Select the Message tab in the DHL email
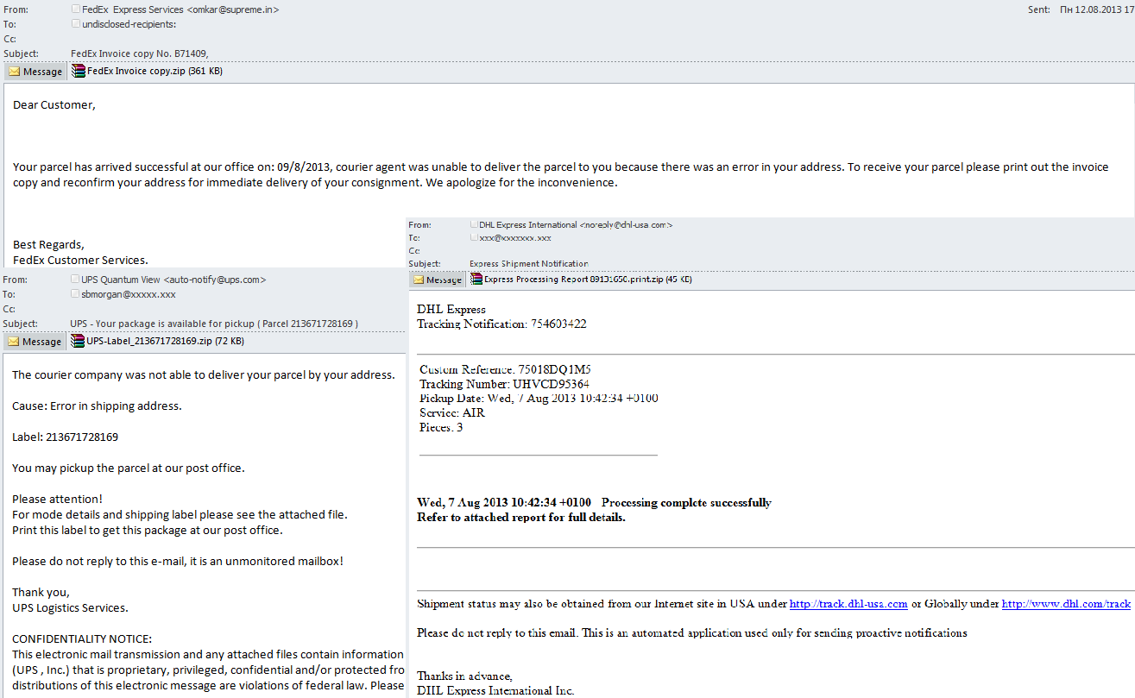The height and width of the screenshot is (698, 1135). pyautogui.click(x=438, y=280)
